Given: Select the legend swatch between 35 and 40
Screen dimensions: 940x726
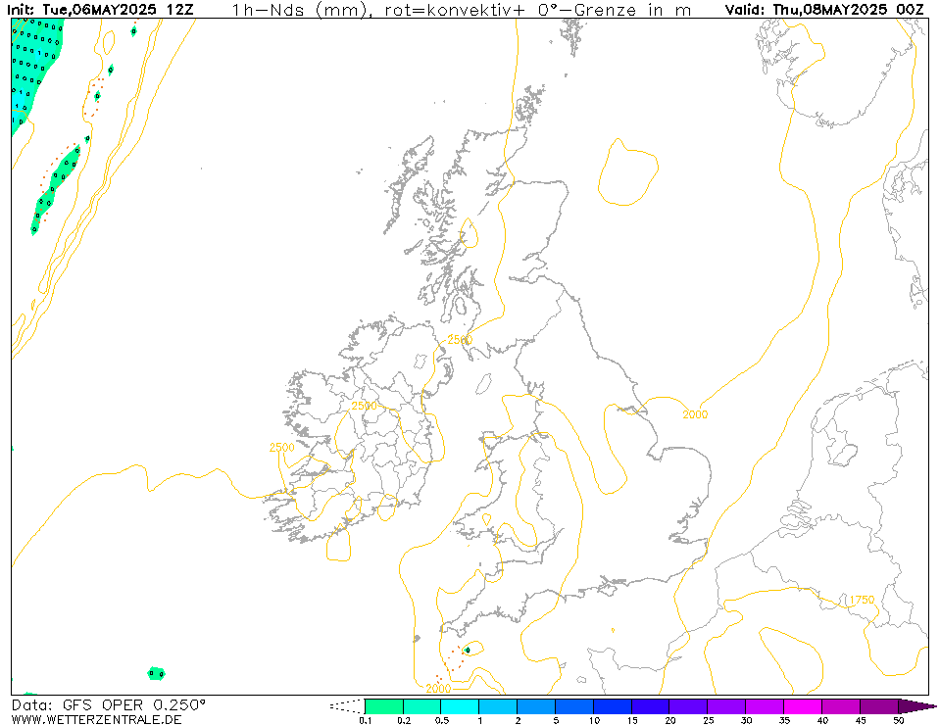Looking at the screenshot, I should coord(803,706).
